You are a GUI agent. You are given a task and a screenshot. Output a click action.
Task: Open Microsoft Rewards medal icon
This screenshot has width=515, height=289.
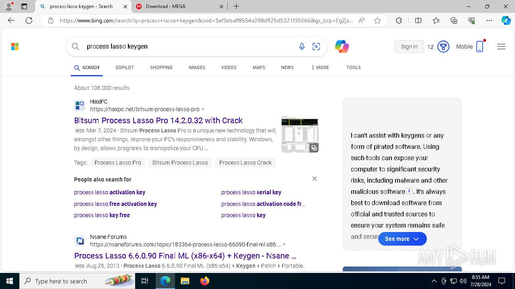point(443,47)
